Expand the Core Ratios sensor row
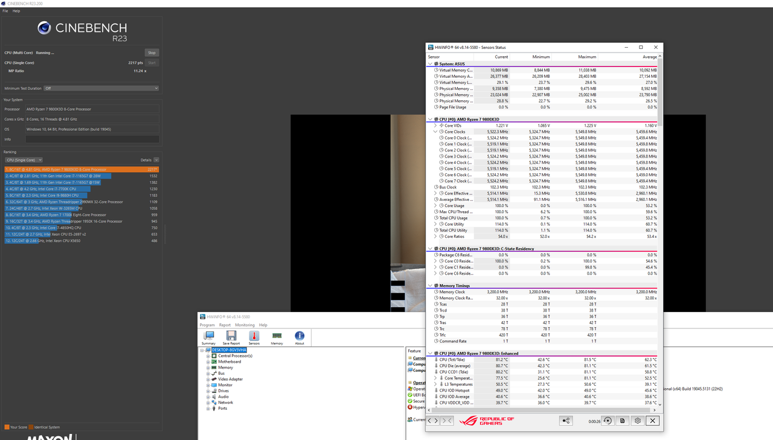Screen dimensions: 773x440 pos(436,237)
